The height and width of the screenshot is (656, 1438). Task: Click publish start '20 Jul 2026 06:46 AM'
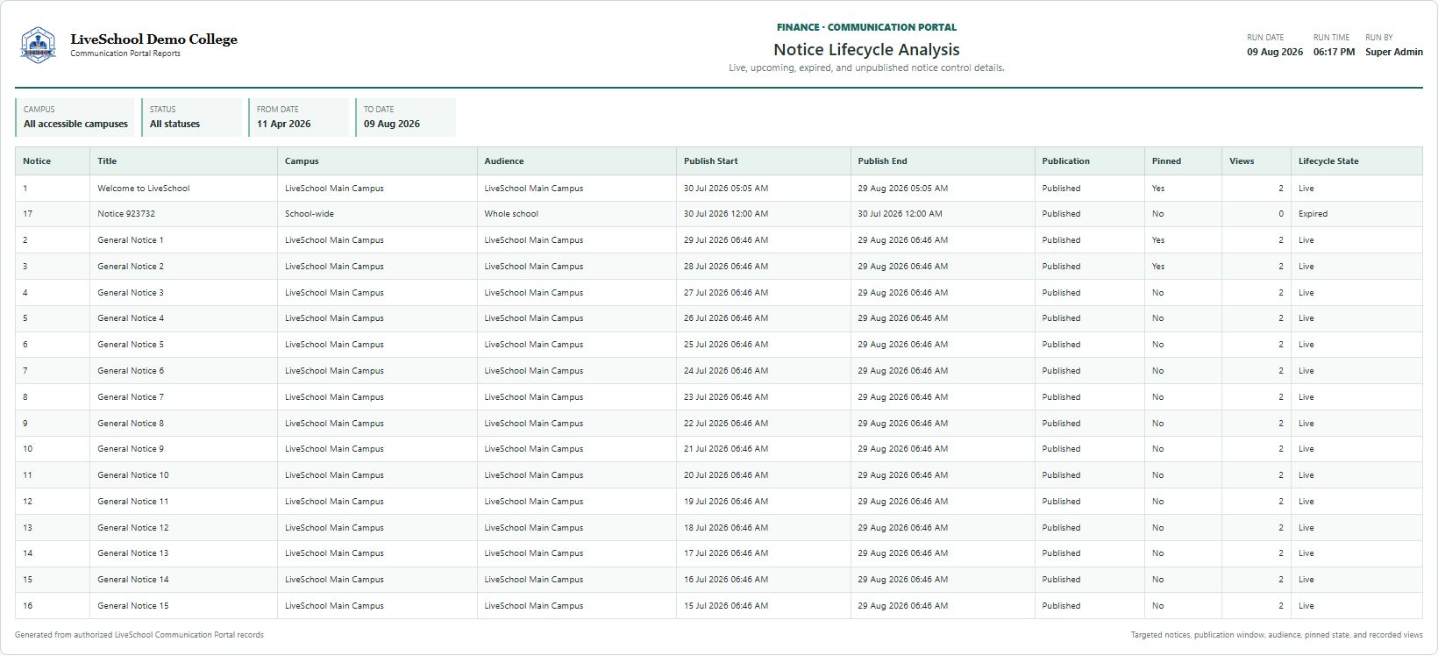[x=726, y=475]
